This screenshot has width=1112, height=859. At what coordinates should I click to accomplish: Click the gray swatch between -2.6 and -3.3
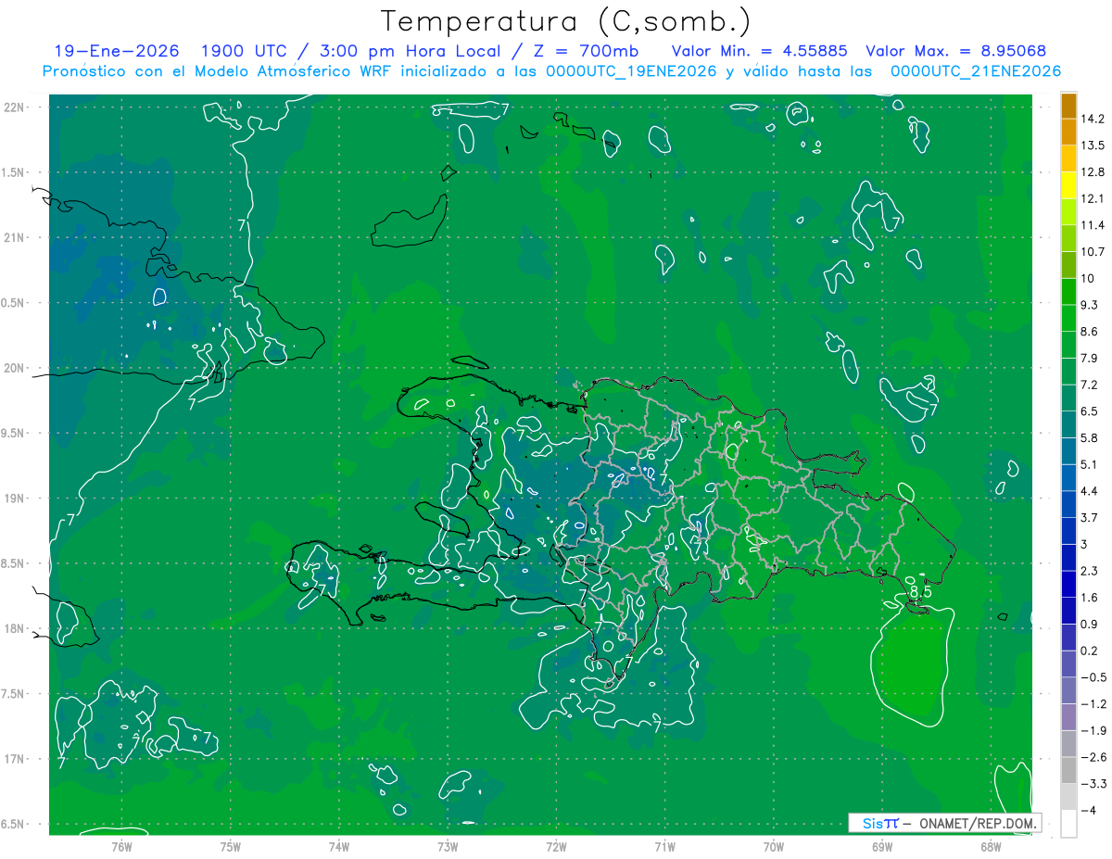[x=1068, y=770]
